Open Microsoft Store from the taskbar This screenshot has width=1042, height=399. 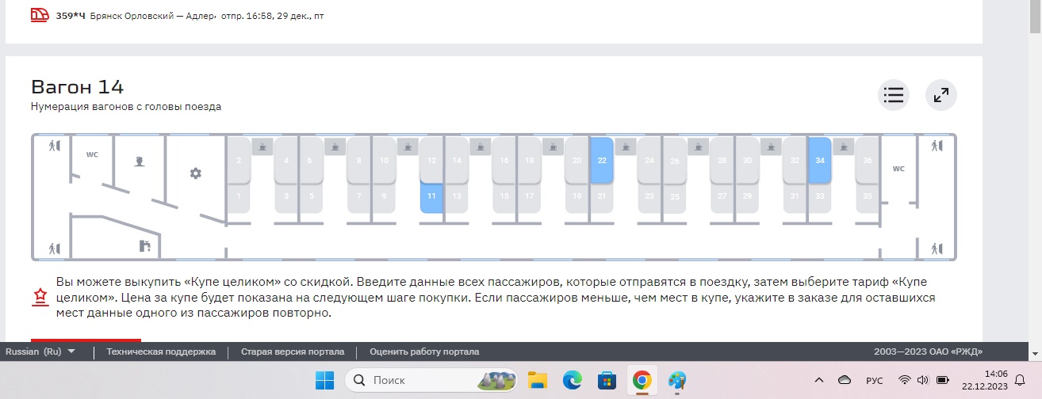[x=607, y=381]
